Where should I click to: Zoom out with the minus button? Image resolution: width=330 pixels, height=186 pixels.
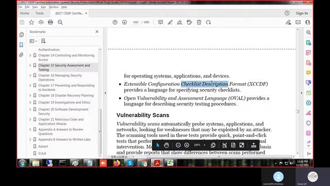point(178,145)
